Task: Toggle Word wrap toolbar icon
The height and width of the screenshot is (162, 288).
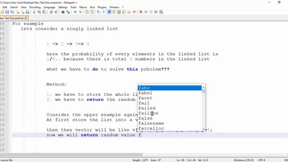Action: tap(99, 12)
